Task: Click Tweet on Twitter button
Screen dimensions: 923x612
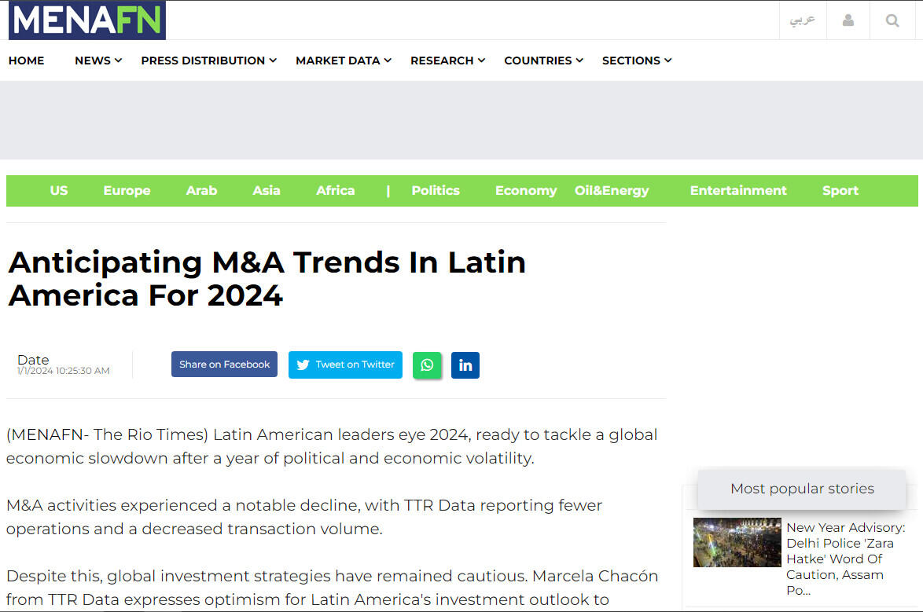Action: (x=345, y=365)
